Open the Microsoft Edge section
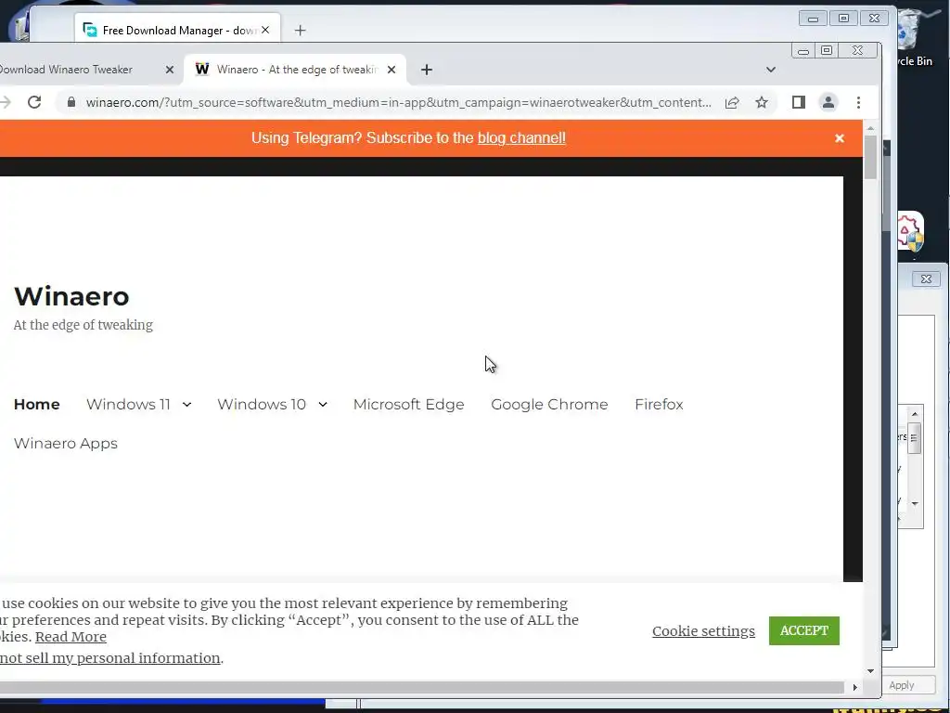This screenshot has height=713, width=950. [409, 405]
